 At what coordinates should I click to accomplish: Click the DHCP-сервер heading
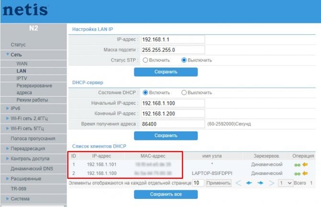(x=88, y=83)
